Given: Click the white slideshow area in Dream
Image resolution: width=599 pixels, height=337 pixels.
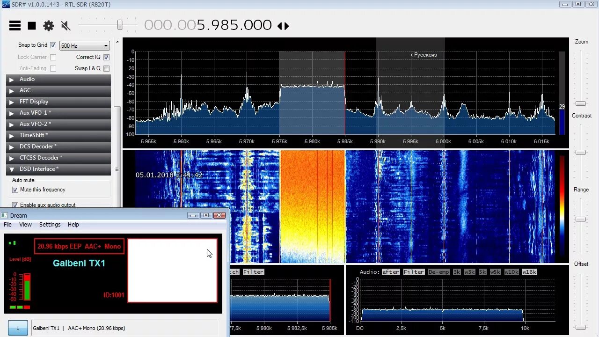Looking at the screenshot, I should click(172, 271).
